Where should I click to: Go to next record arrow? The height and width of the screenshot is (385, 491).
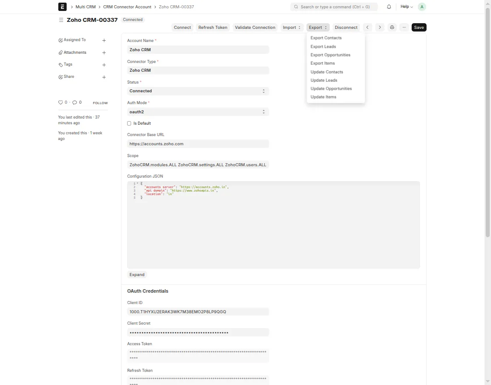click(380, 28)
